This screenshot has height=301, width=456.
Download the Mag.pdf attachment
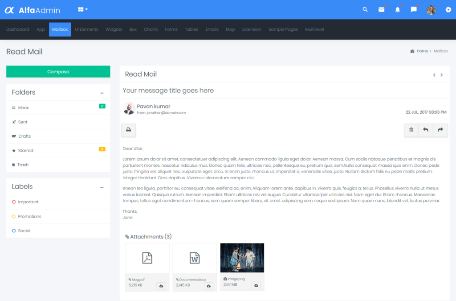point(160,286)
